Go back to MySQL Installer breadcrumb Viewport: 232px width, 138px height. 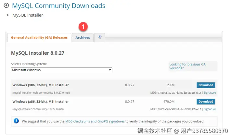(x=28, y=15)
